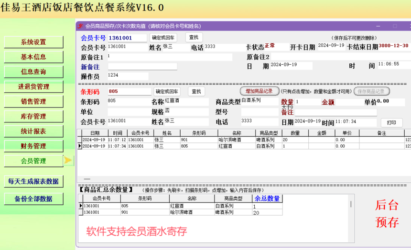Click the 商品类型 field showing 白酒系列
Image resolution: width=411 pixels, height=250 pixels.
click(260, 100)
